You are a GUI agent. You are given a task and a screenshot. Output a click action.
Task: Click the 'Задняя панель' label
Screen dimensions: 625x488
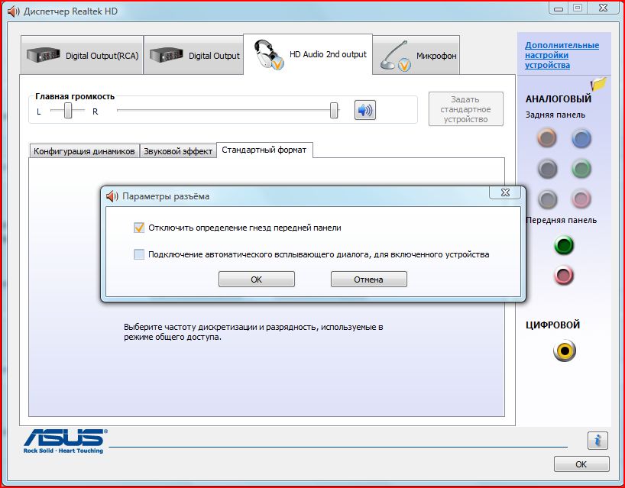click(x=555, y=115)
